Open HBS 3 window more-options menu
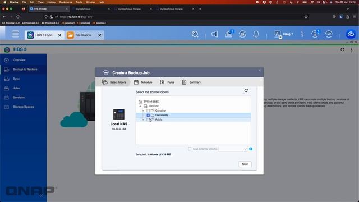359x202 pixels. pos(351,49)
